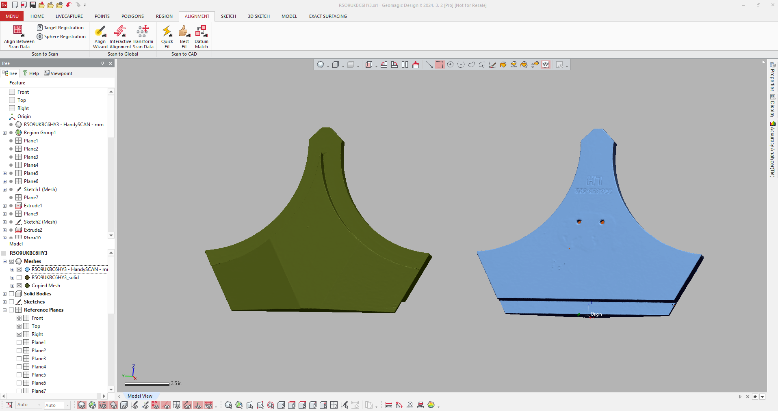
Task: Toggle visibility of Sketches group
Action: click(x=11, y=302)
